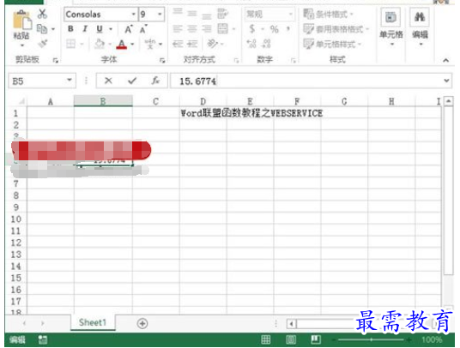The image size is (460, 348).
Task: Toggle Italic formatting
Action: 85,28
